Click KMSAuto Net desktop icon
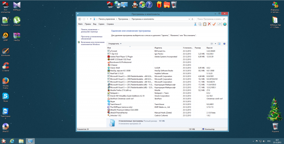Image resolution: width=284 pixels, height=144 pixels. tap(275, 22)
